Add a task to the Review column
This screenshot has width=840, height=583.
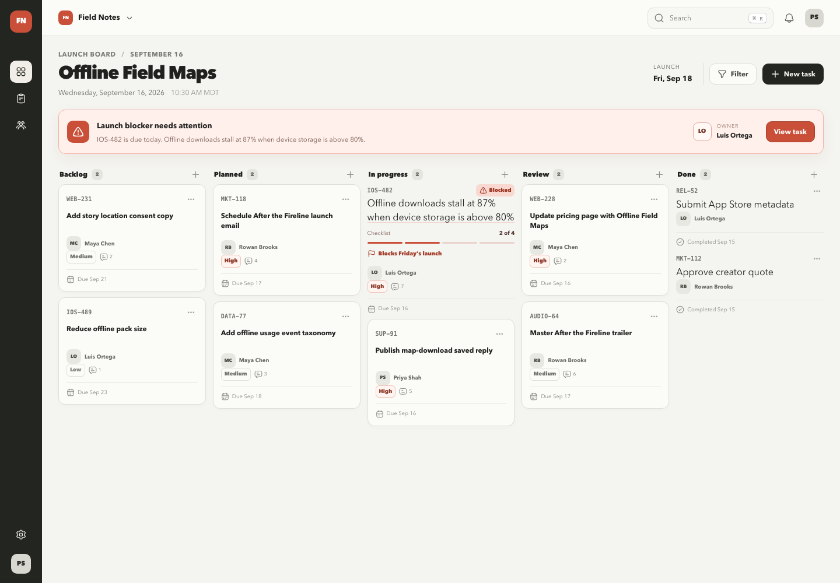coord(660,174)
